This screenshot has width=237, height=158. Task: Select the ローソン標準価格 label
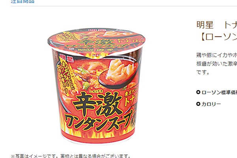pyautogui.click(x=219, y=92)
